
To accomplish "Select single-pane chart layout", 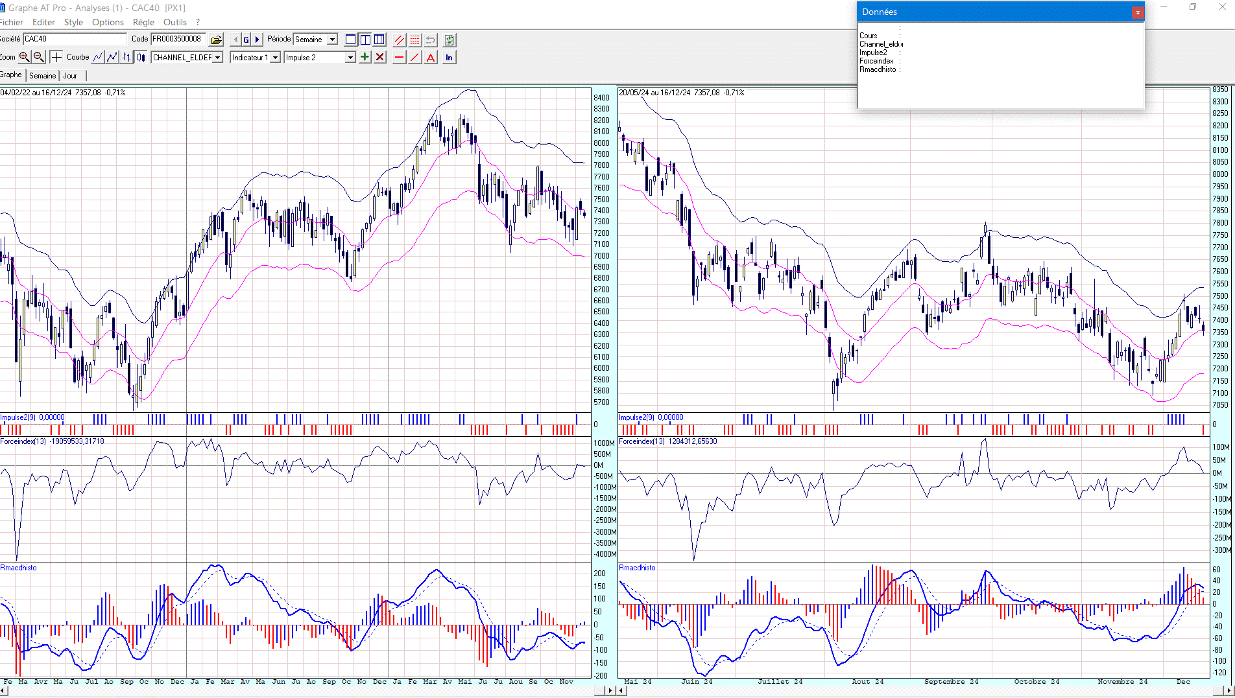I will tap(351, 40).
